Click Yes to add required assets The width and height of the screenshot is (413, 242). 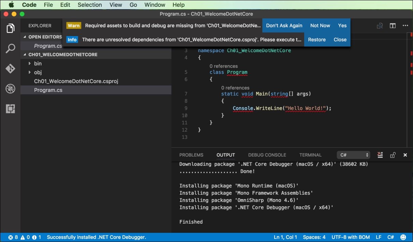tap(342, 26)
